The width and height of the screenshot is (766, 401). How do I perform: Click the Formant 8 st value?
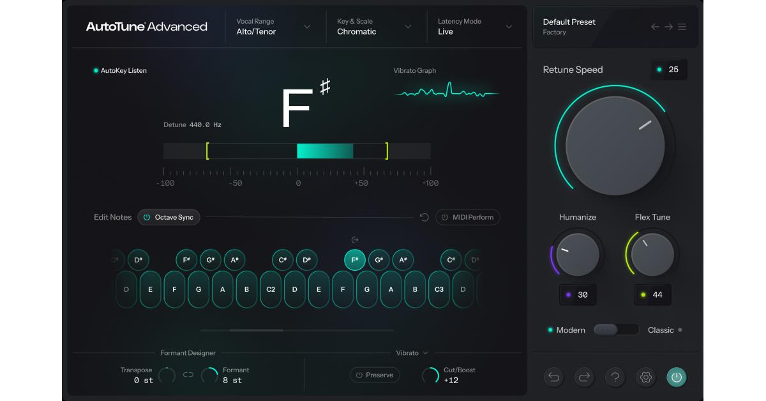(232, 381)
